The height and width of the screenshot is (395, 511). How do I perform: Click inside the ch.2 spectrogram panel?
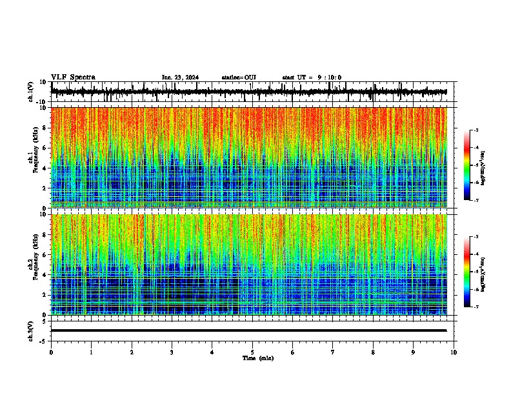point(249,265)
